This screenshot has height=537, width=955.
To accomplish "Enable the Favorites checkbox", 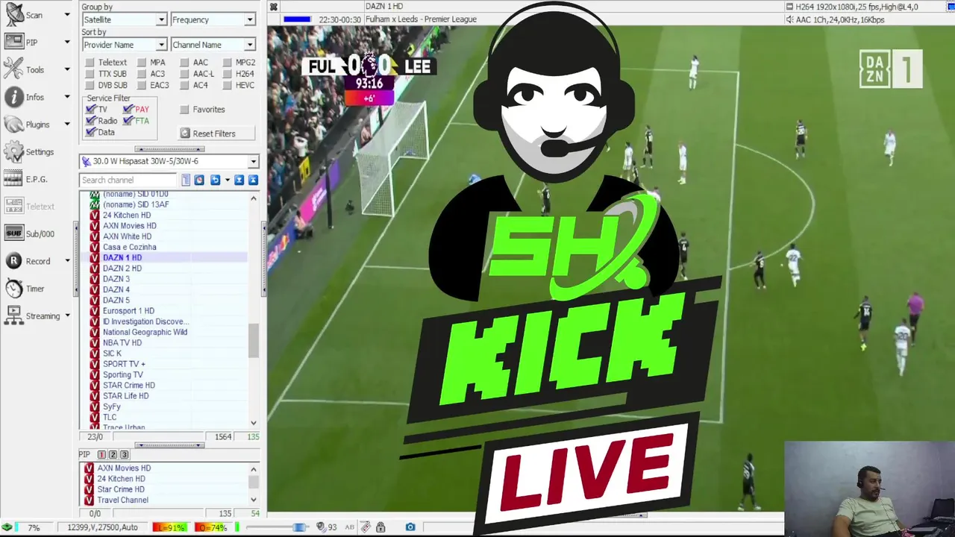I will 184,109.
